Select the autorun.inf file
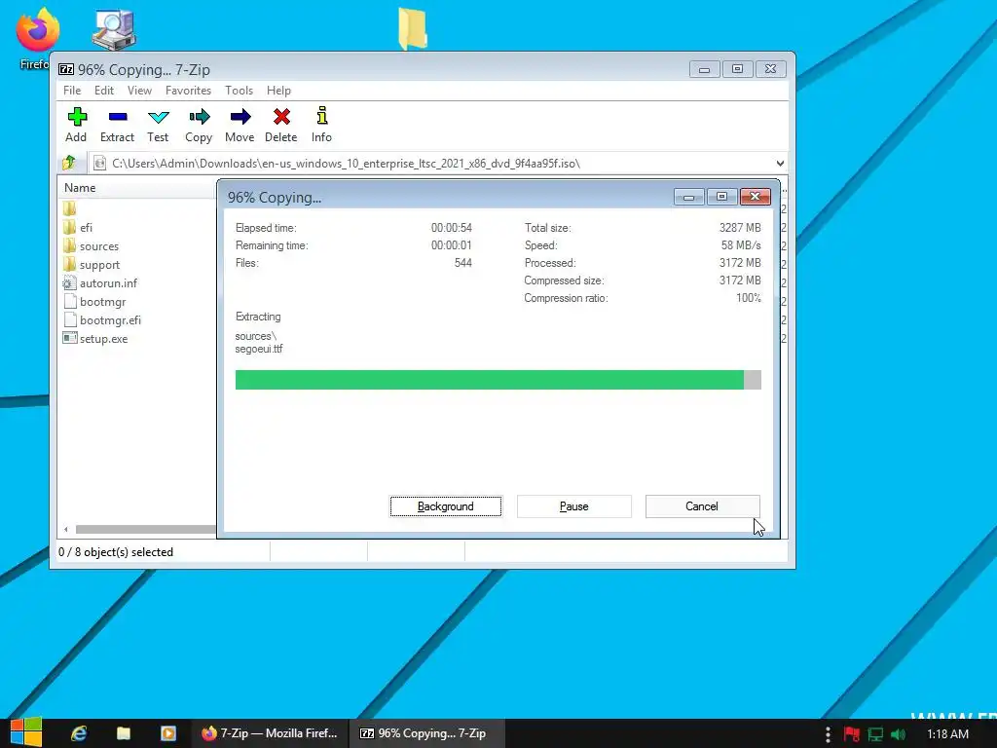997x748 pixels. 108,283
